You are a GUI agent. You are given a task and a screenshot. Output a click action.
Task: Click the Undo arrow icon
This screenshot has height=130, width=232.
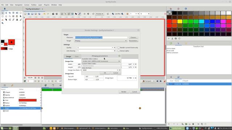44,14
